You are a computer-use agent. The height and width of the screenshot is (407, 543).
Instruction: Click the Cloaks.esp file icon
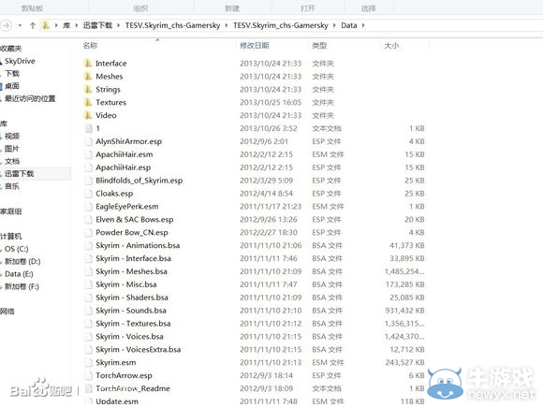tap(89, 194)
